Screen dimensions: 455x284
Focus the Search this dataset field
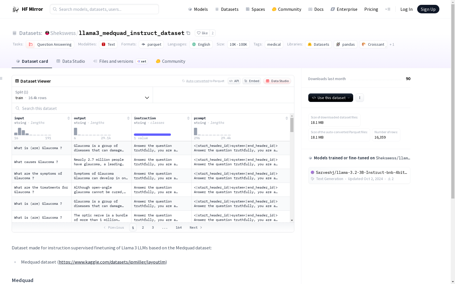coord(153,108)
